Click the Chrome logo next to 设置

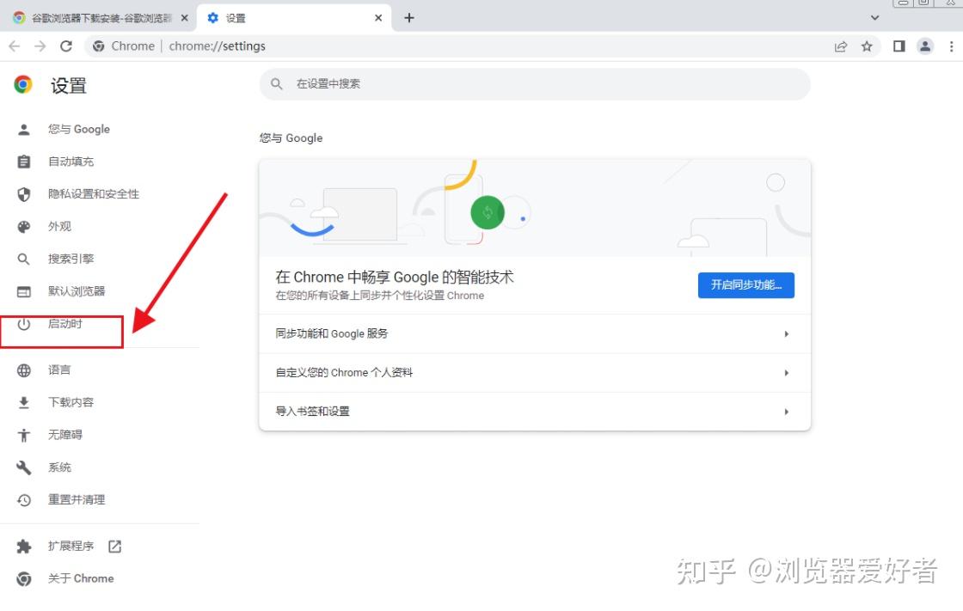tap(23, 85)
